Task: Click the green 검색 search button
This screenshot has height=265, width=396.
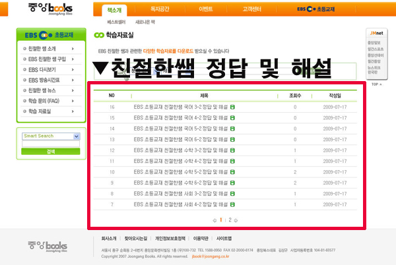Action: click(x=50, y=151)
